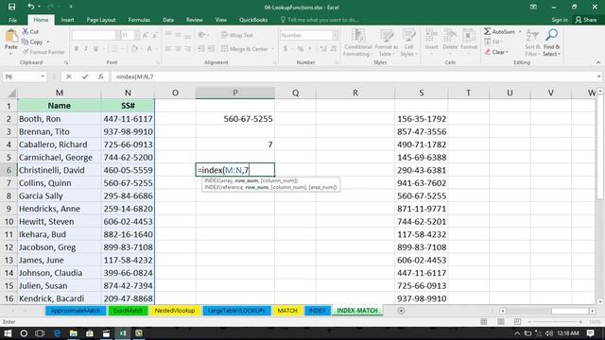
Task: Toggle Underline formatting
Action: tap(95, 48)
